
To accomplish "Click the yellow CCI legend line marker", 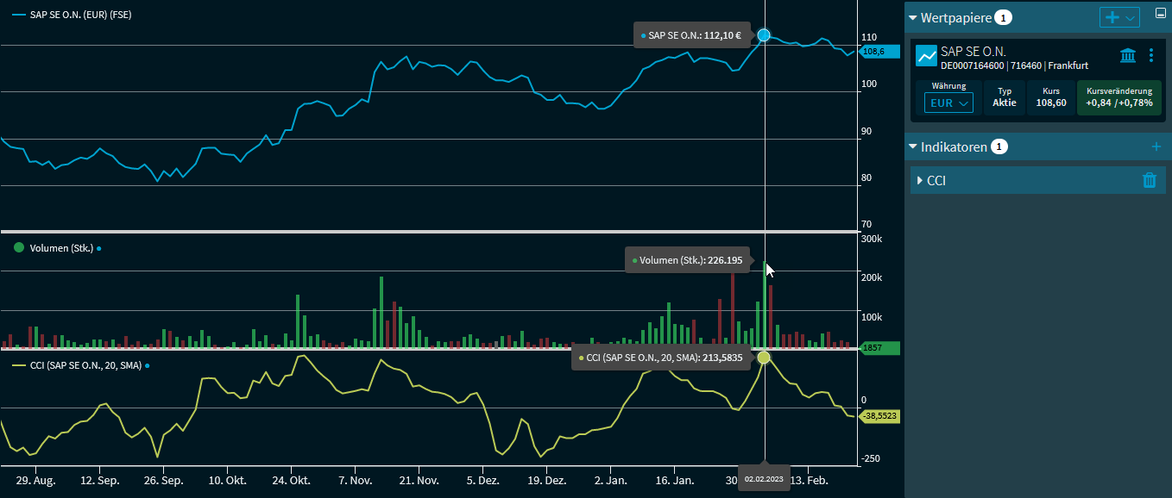I will (18, 365).
